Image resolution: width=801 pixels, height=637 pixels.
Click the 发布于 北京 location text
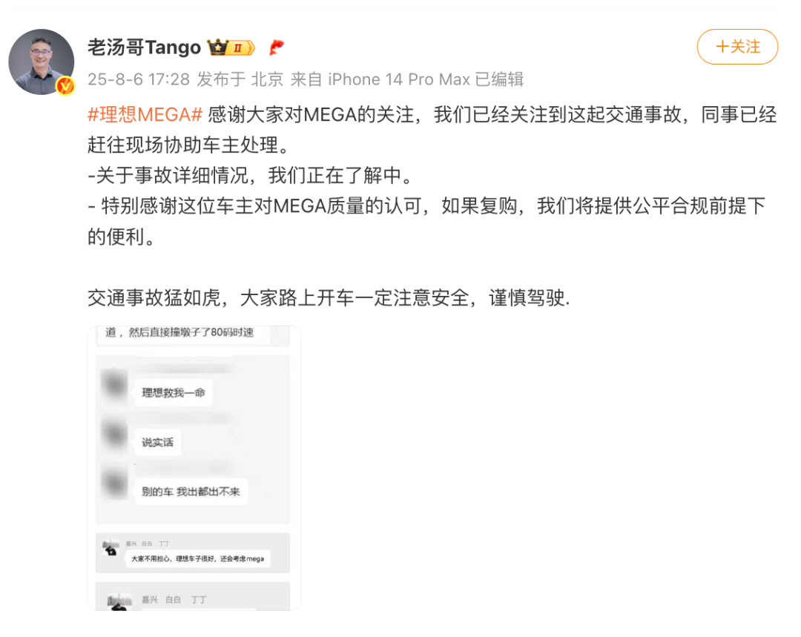[240, 79]
